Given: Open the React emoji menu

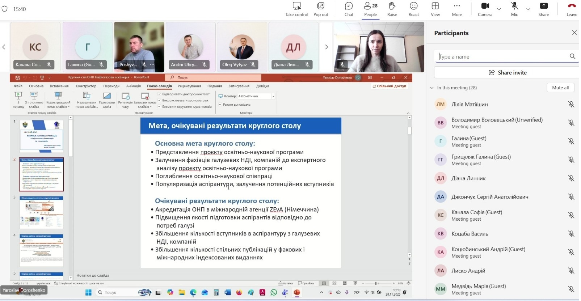Looking at the screenshot, I should tap(413, 9).
